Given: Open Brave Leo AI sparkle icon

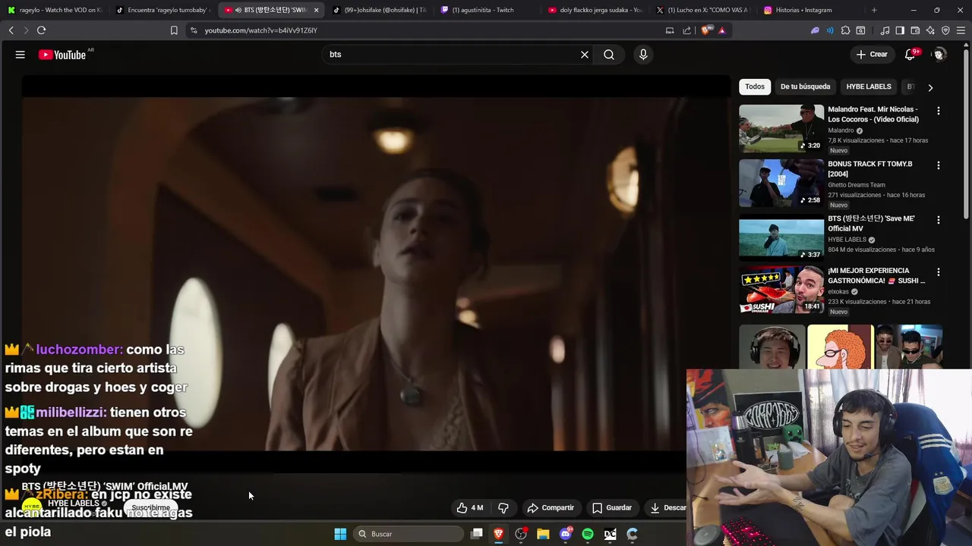Looking at the screenshot, I should 930,30.
